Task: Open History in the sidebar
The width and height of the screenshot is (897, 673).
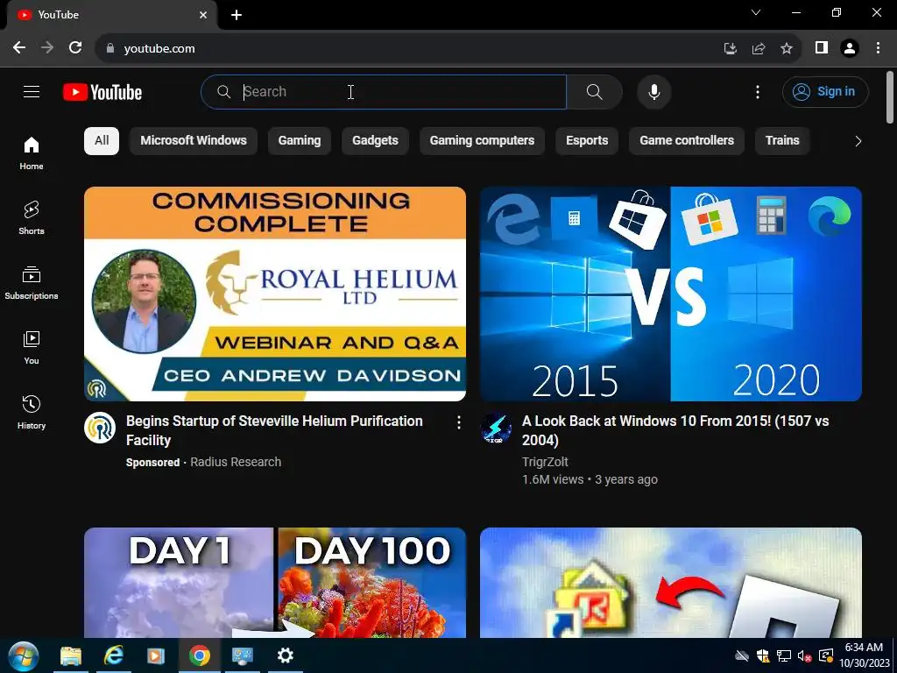Action: (32, 412)
